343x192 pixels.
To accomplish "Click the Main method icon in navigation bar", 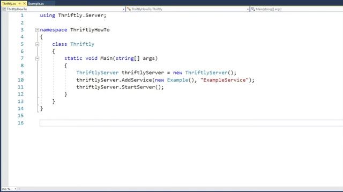I will pyautogui.click(x=253, y=9).
